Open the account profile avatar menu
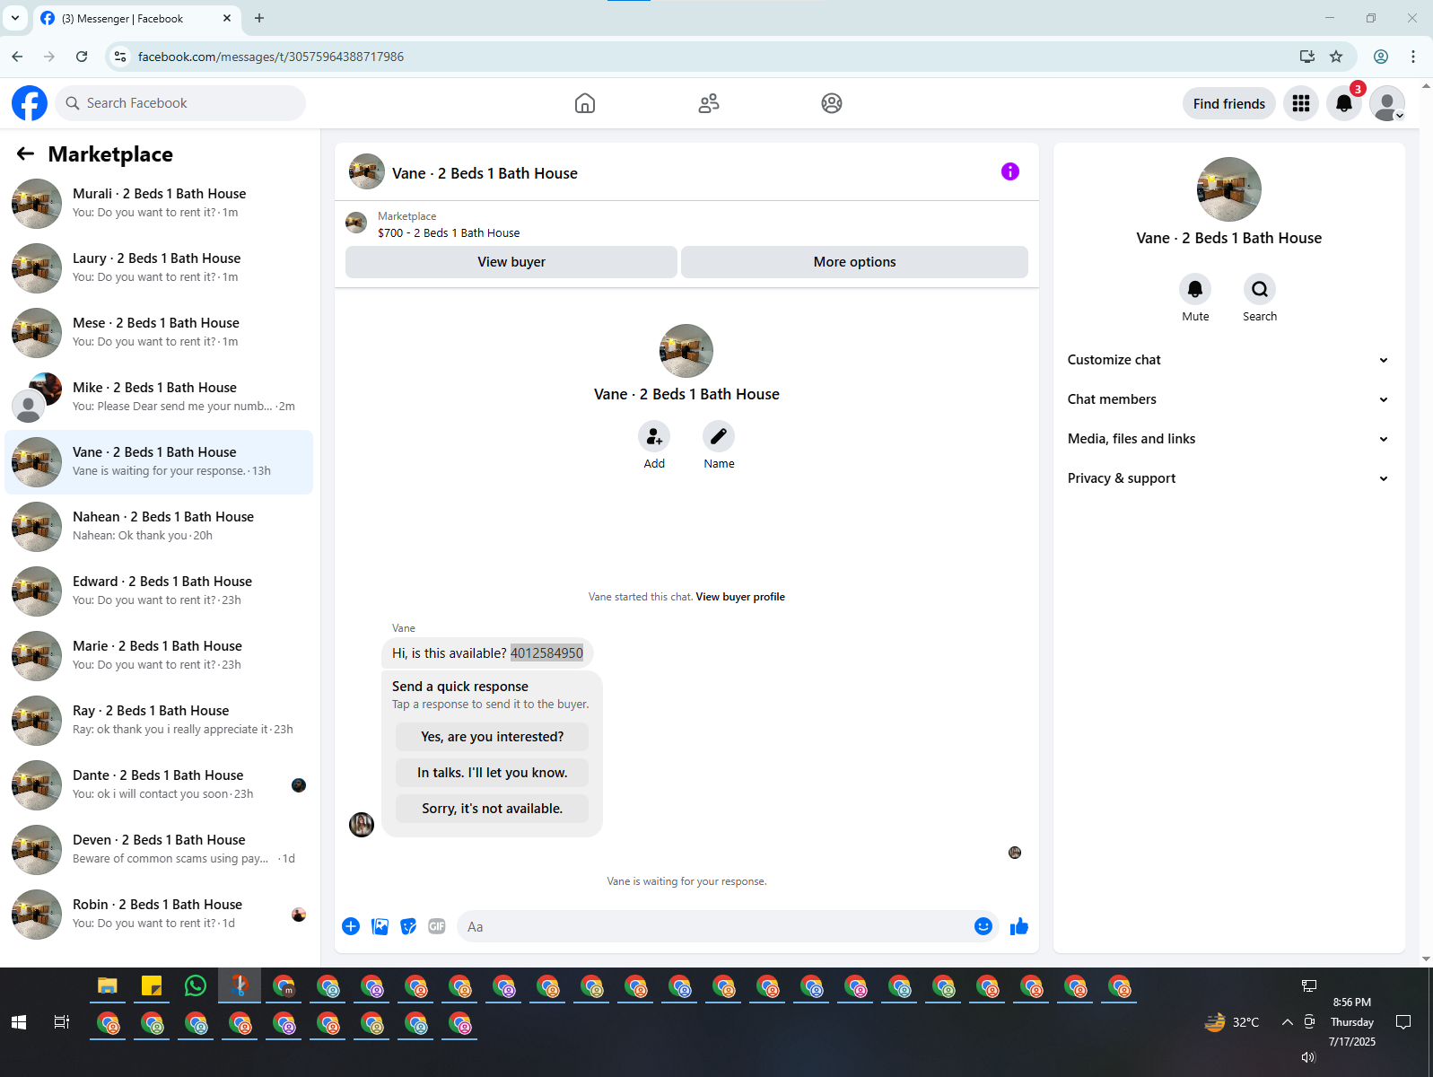This screenshot has height=1077, width=1433. point(1387,103)
